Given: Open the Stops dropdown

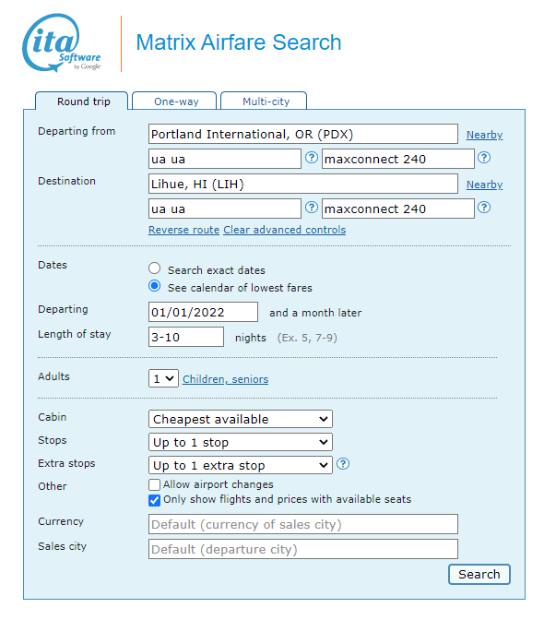Looking at the screenshot, I should pos(241,442).
